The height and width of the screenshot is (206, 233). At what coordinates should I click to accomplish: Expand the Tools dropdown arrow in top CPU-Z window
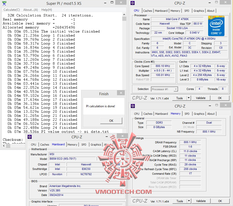pyautogui.click(x=189, y=98)
